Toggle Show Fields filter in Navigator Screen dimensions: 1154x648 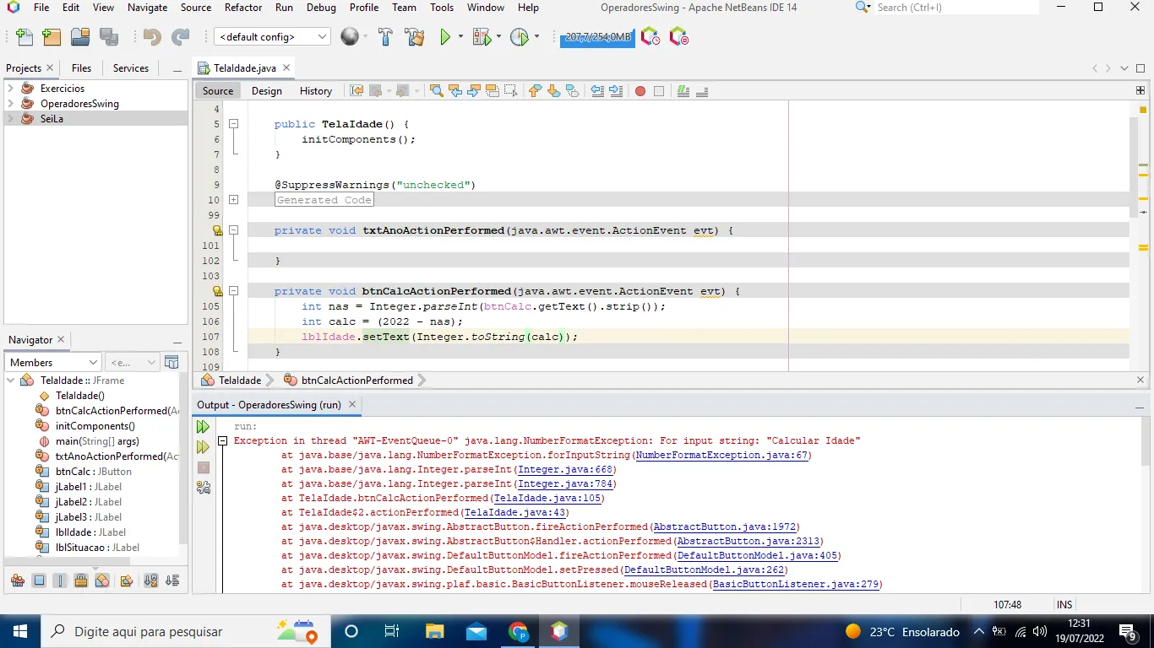39,580
